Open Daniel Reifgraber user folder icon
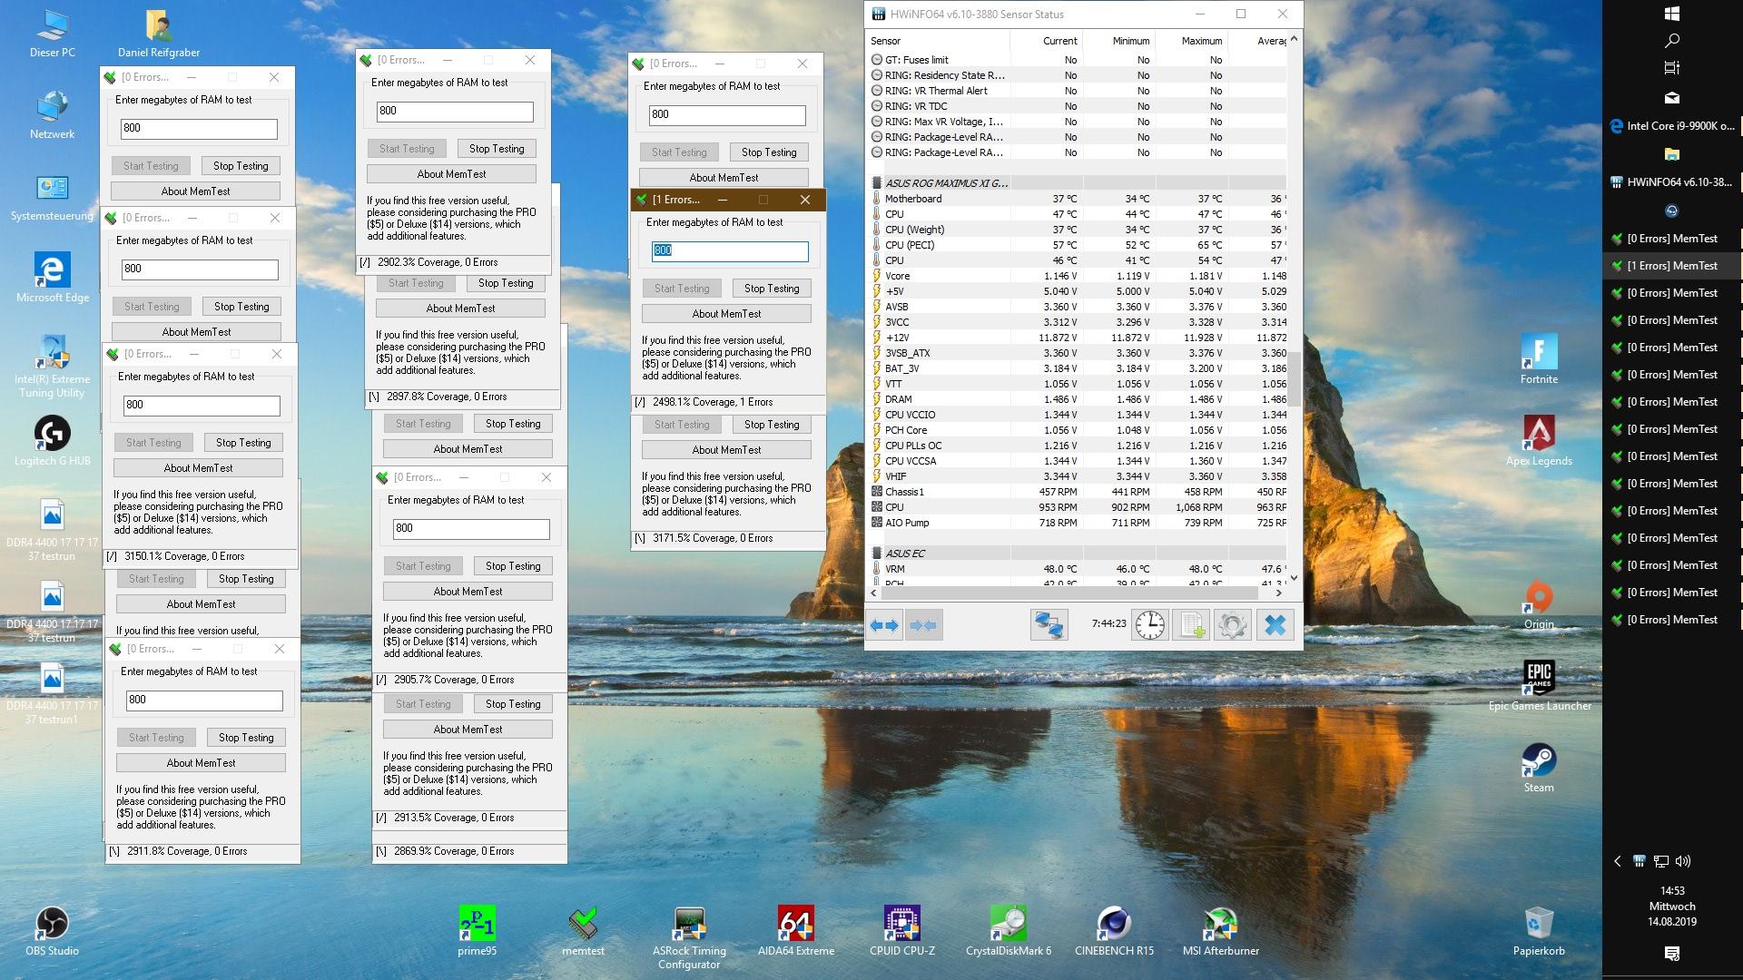Image resolution: width=1743 pixels, height=980 pixels. (x=159, y=34)
